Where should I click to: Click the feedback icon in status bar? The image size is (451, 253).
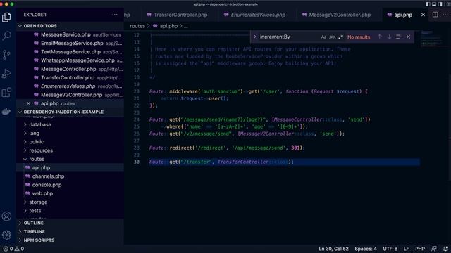(434, 249)
